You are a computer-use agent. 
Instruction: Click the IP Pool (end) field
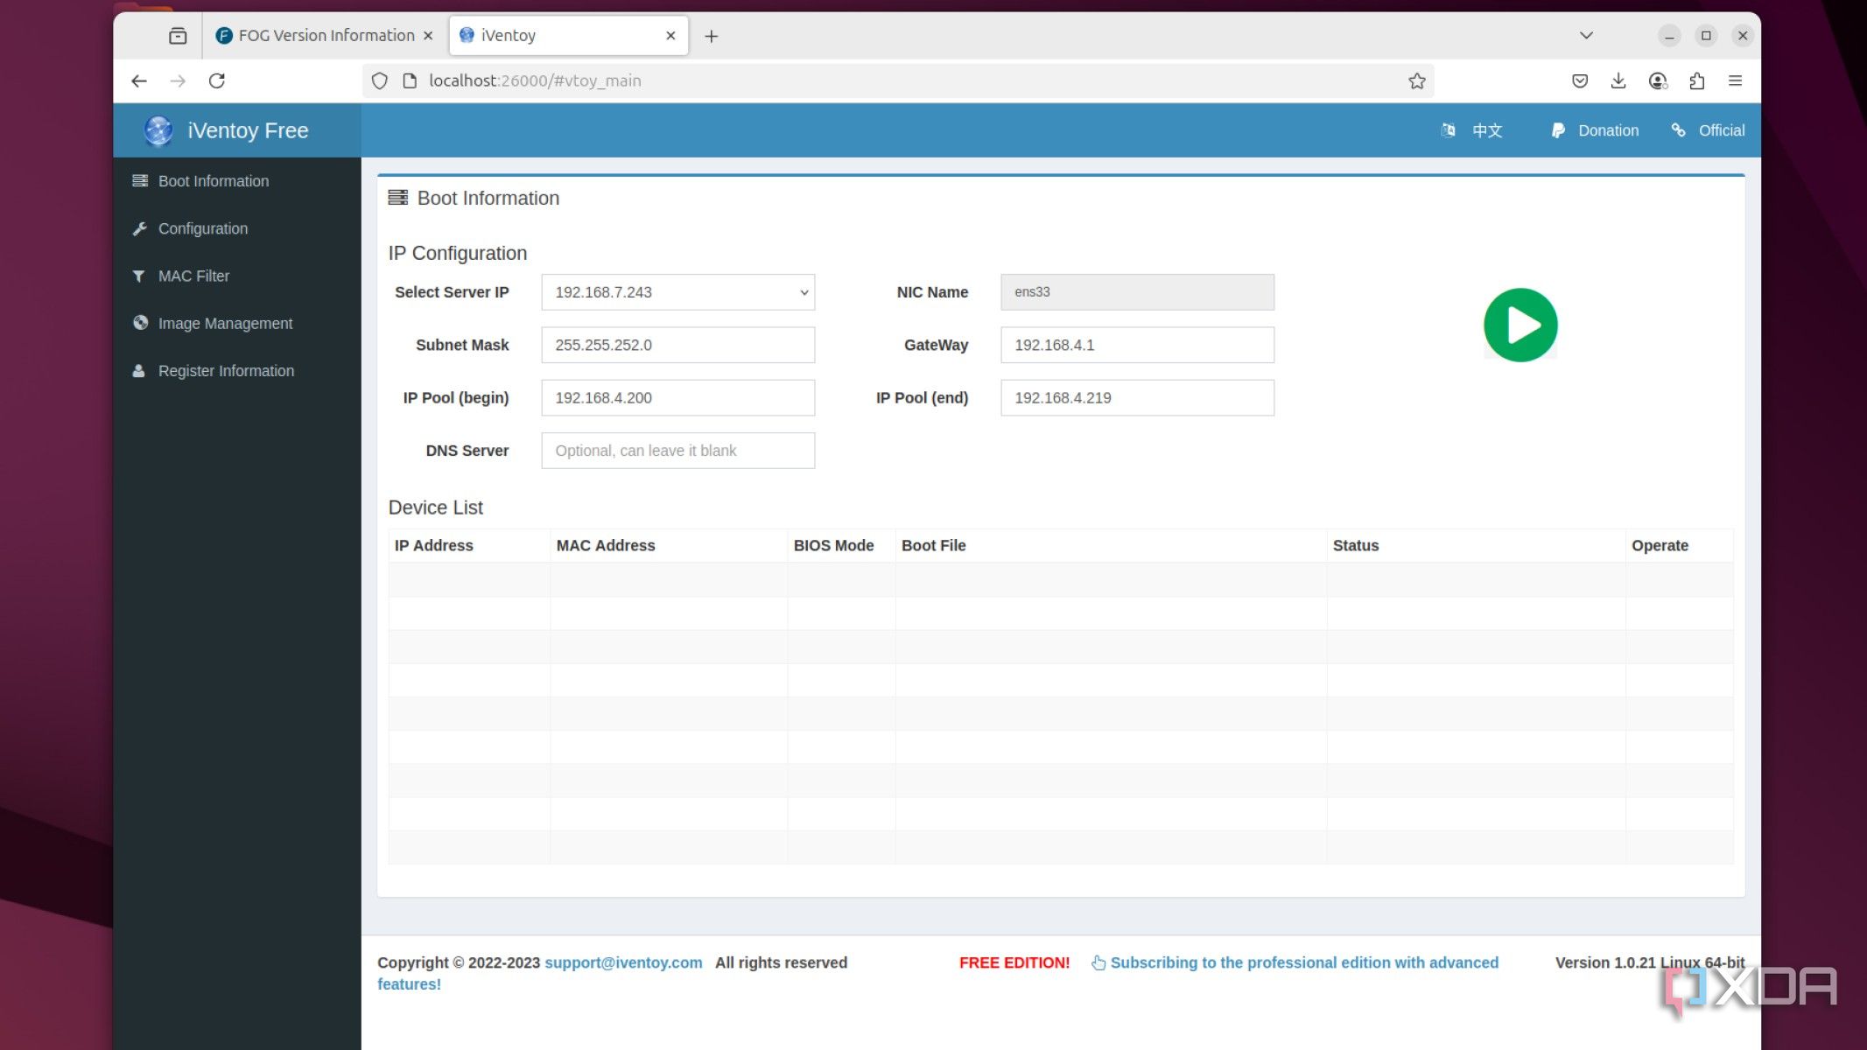(x=1137, y=397)
